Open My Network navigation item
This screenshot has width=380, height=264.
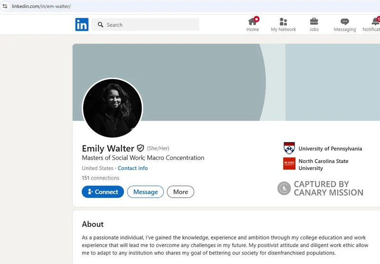tap(283, 25)
